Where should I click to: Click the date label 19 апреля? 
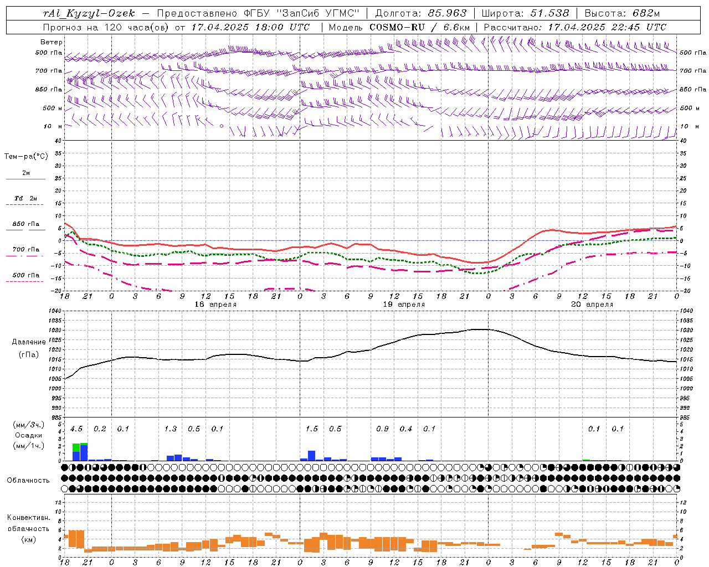click(404, 305)
